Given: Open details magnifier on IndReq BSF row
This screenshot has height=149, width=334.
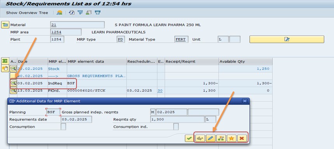Looking at the screenshot, I should coord(14,83).
